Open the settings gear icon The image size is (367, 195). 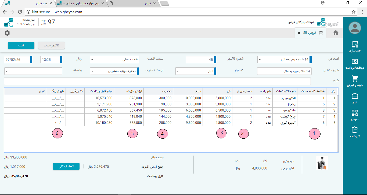click(x=7, y=33)
